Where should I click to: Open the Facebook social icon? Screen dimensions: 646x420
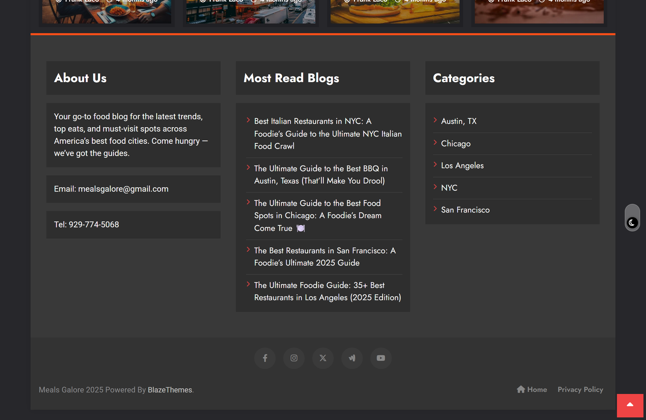point(265,358)
